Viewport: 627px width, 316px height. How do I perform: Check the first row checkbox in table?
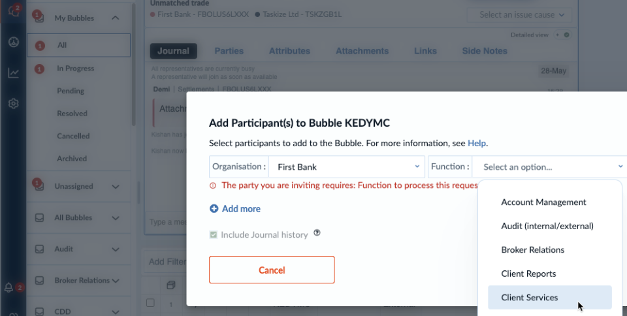click(x=150, y=302)
